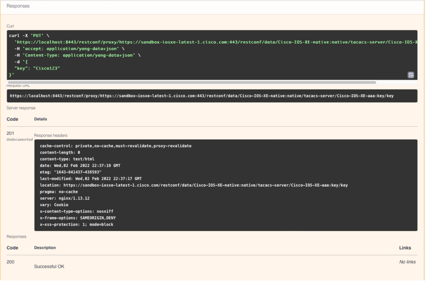Click the 201 response code

coord(10,133)
